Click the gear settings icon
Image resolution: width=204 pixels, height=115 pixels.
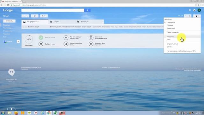point(197,16)
